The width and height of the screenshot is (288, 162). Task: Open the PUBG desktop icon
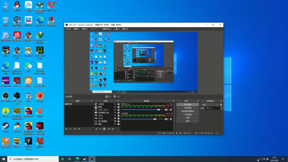[17, 113]
